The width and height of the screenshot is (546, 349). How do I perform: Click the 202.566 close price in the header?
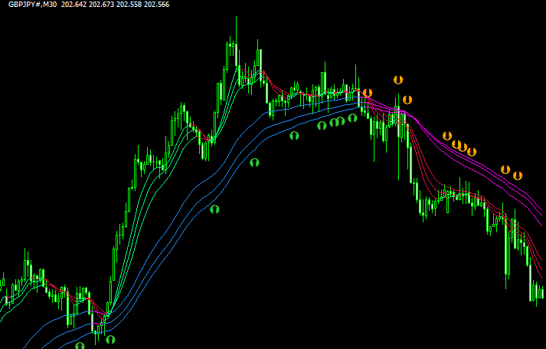click(156, 5)
